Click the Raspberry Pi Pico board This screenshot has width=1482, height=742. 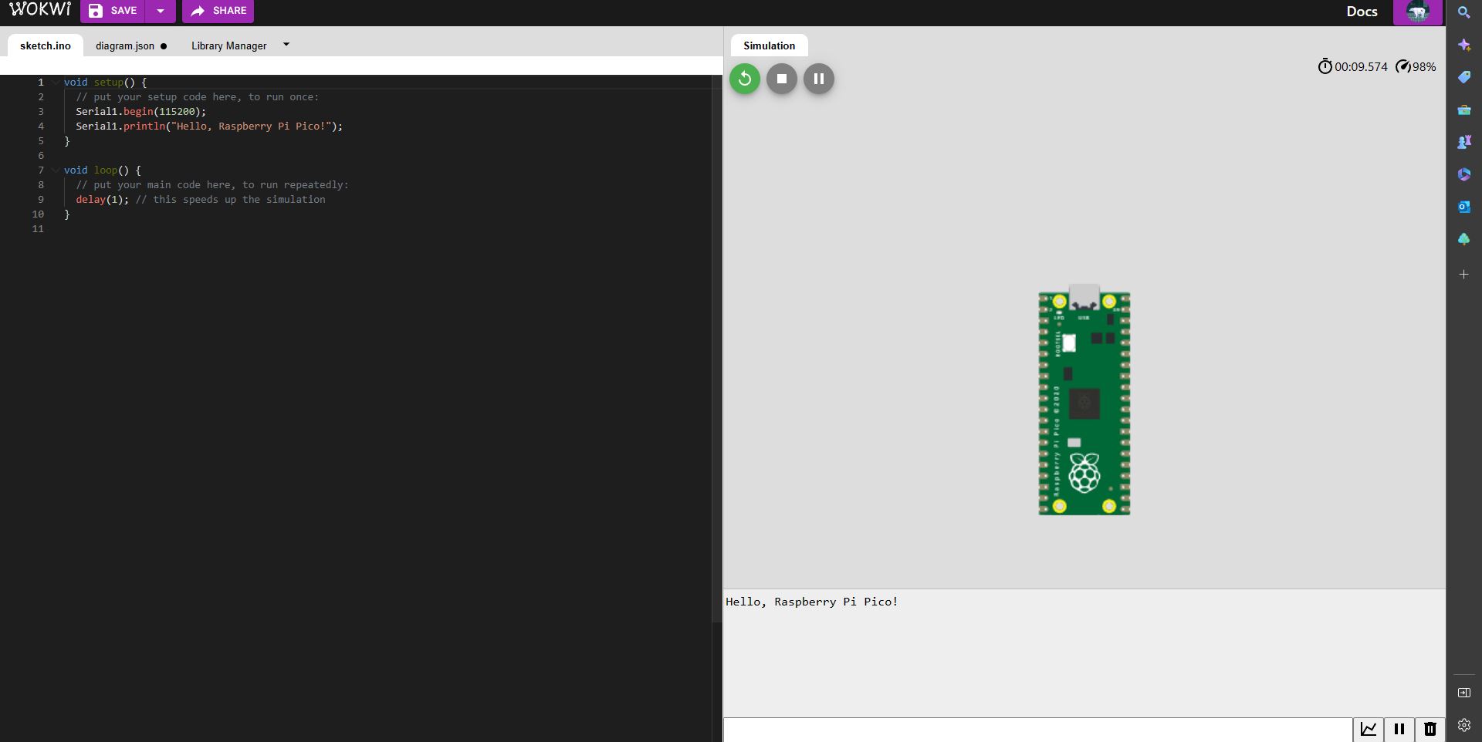pos(1084,401)
